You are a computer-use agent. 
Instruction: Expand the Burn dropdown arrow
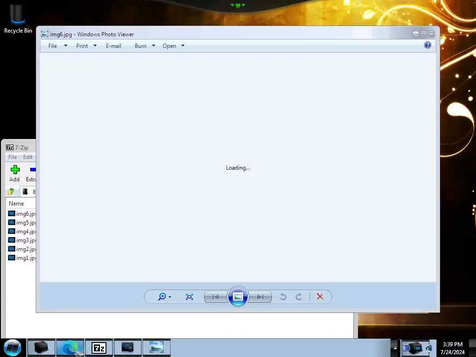[153, 46]
